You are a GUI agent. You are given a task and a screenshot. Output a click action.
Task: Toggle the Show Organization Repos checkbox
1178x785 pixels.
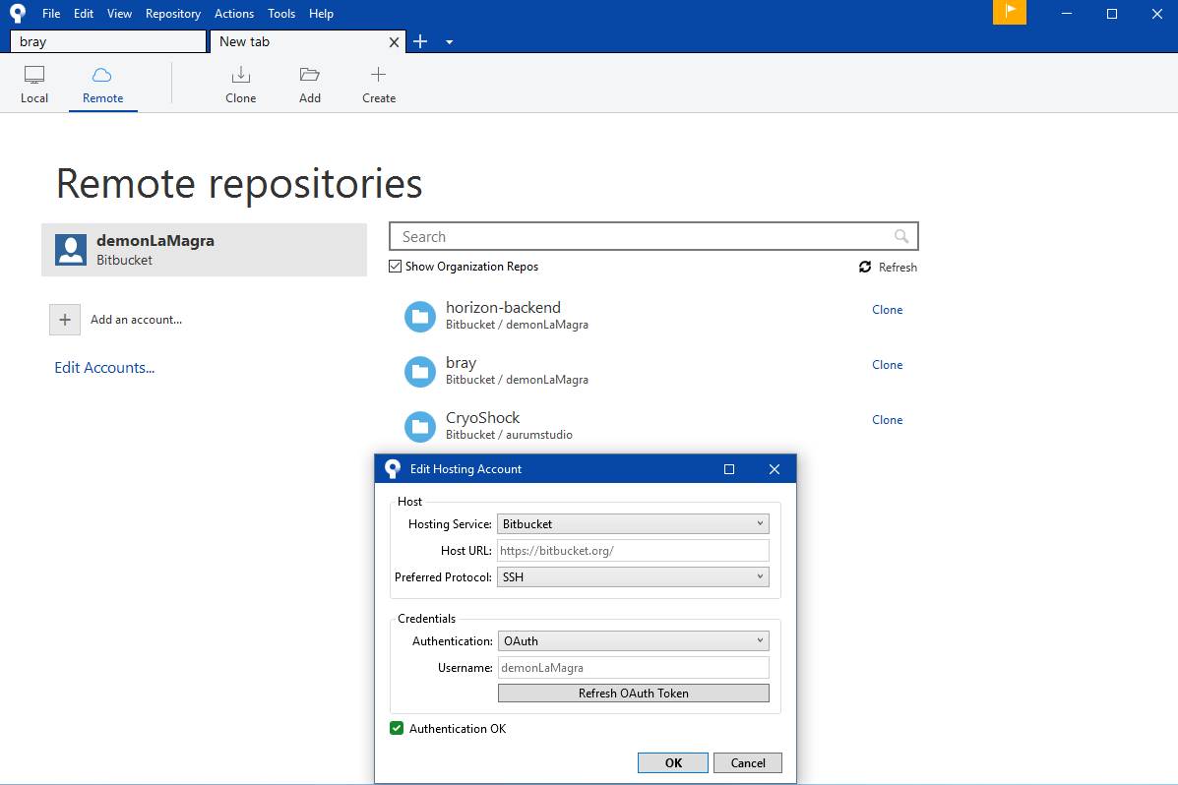pos(396,266)
